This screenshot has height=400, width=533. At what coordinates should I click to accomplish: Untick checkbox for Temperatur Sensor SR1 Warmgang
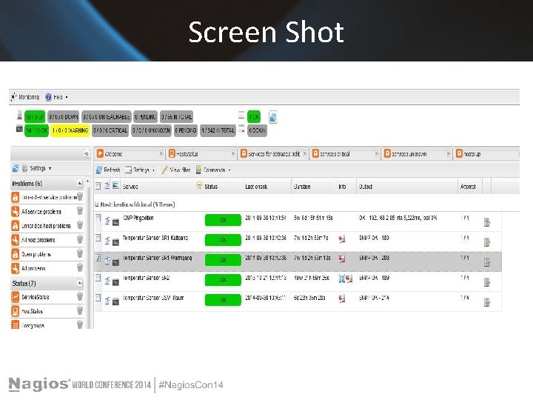click(98, 258)
